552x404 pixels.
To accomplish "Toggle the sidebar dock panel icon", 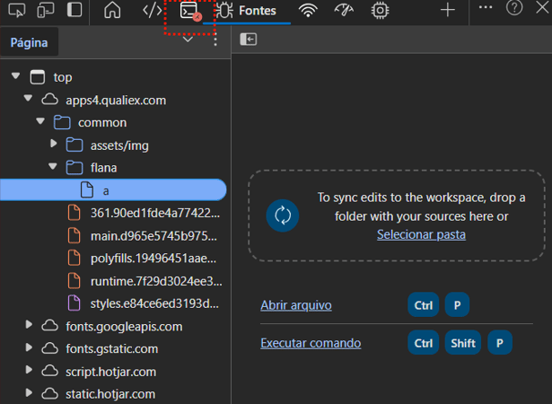I will (74, 11).
